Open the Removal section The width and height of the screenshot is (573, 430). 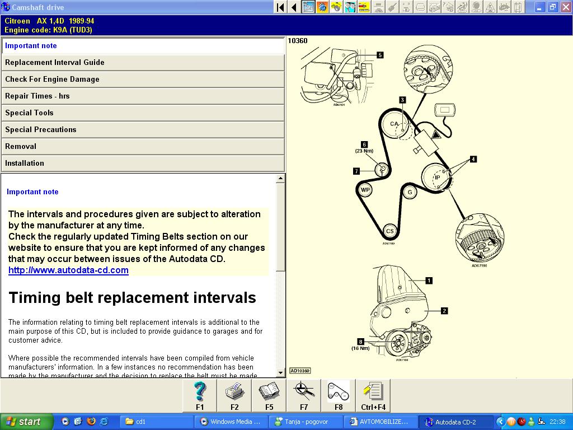click(x=143, y=147)
